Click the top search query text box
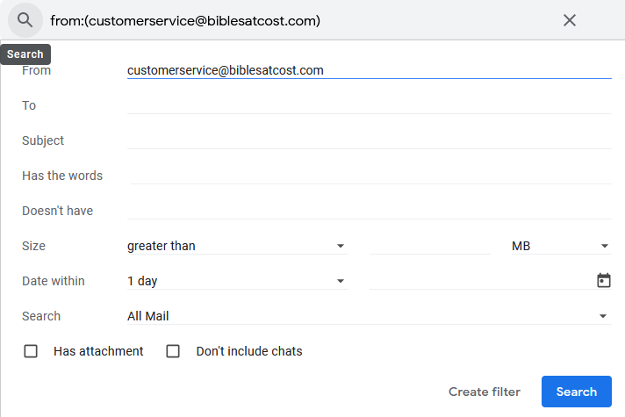This screenshot has width=625, height=417. (x=301, y=20)
